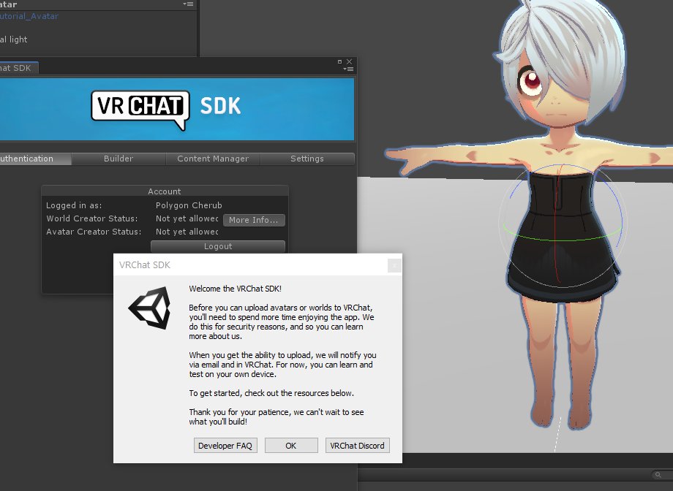Open the Hierarchy panel options menu icon
Screen dimensions: 673x491
coord(188,4)
